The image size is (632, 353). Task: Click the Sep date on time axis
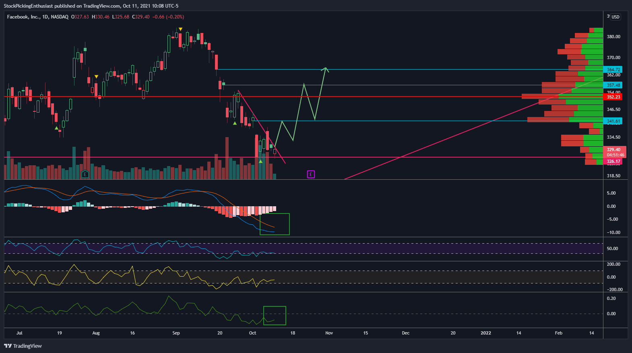176,333
